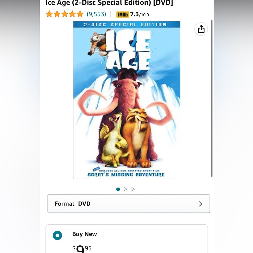Play the third carousel video indicator
253x253 pixels.
pos(133,189)
